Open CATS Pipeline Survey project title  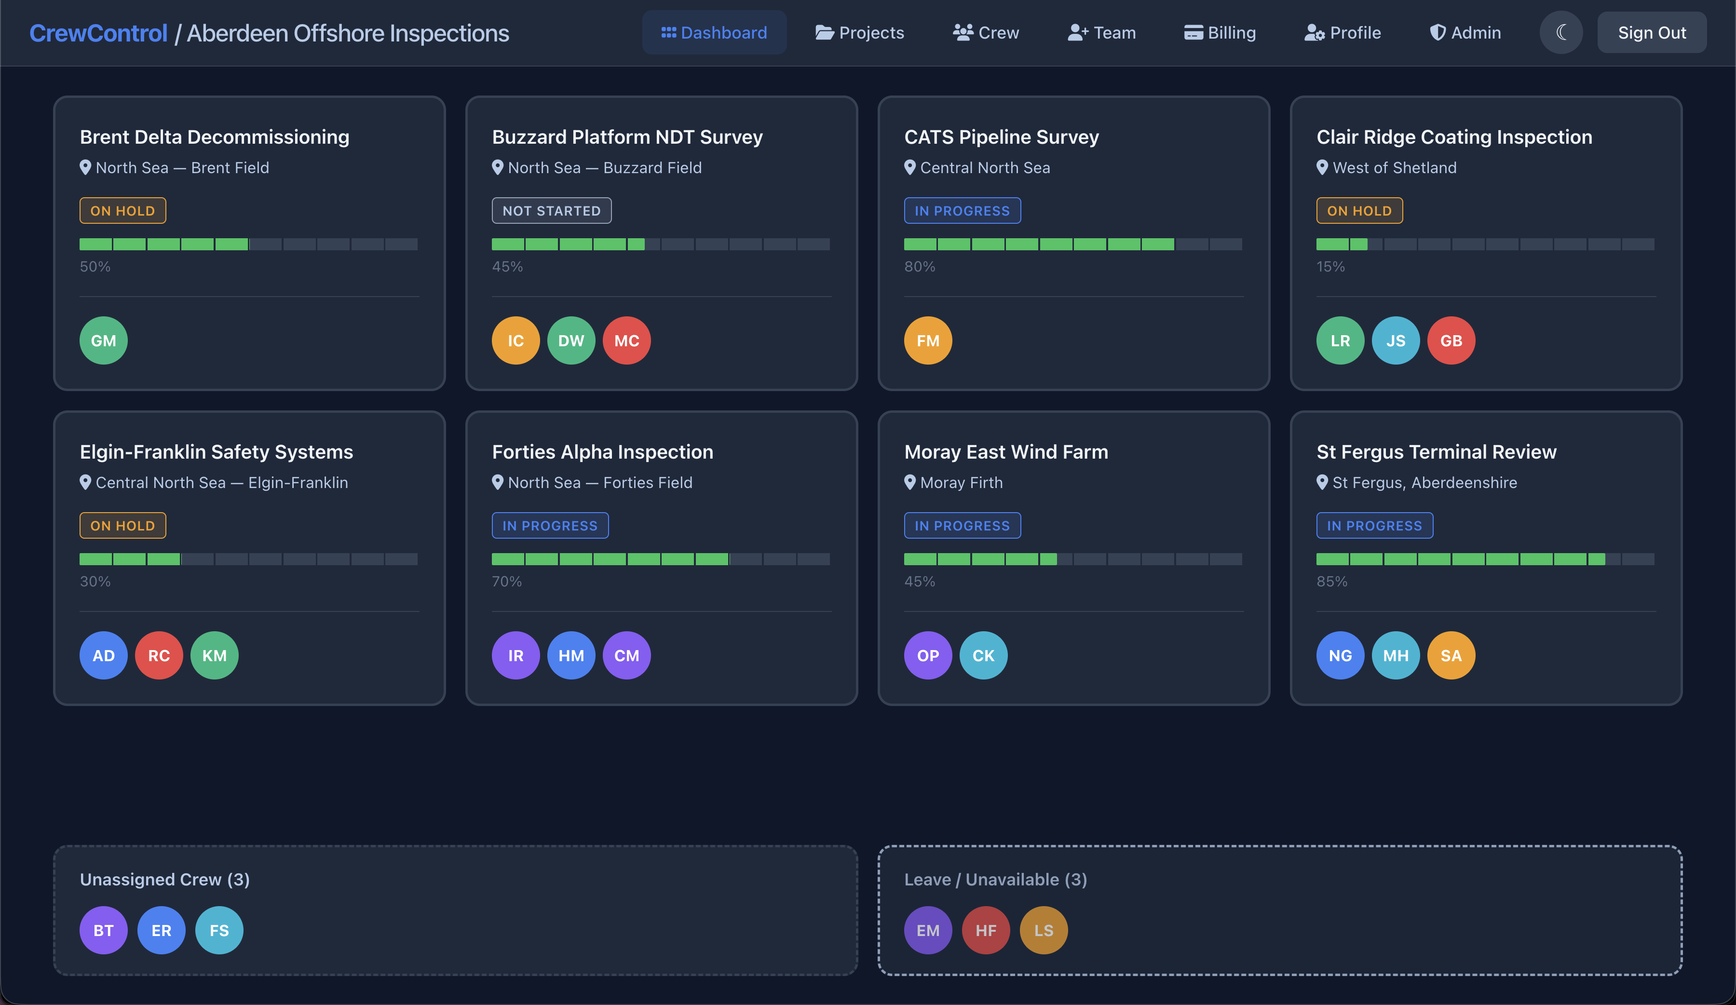pos(1001,136)
